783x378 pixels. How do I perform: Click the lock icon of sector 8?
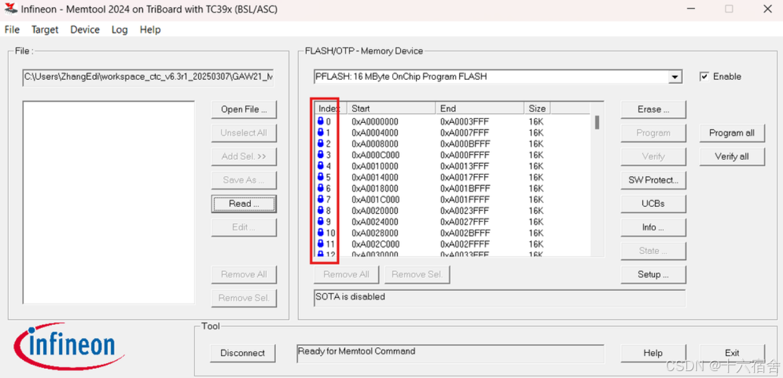click(321, 210)
